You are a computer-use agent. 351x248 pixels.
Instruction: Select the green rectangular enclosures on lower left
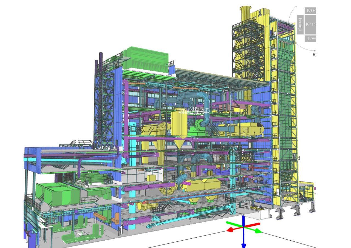[x=58, y=194]
